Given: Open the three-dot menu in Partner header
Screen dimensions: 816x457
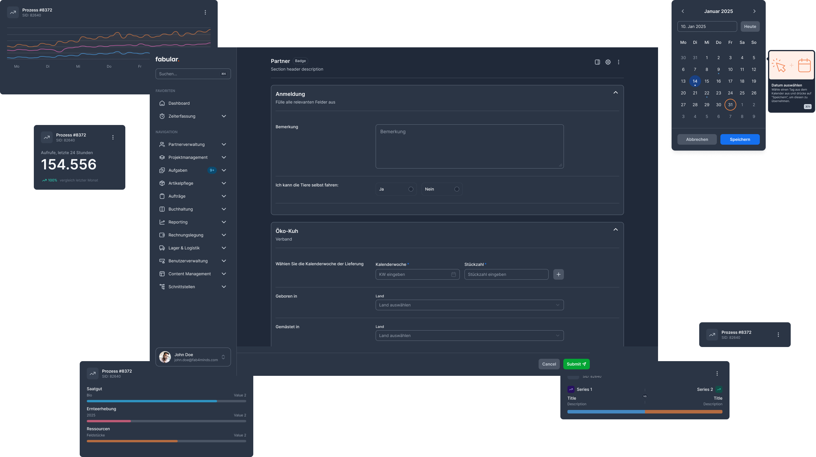Looking at the screenshot, I should [618, 62].
